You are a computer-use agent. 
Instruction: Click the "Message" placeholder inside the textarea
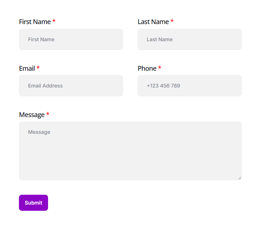pyautogui.click(x=39, y=132)
